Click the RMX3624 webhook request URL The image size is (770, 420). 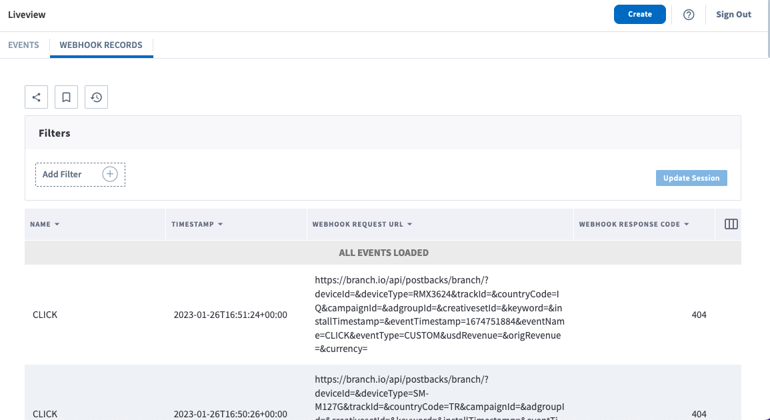click(x=439, y=315)
